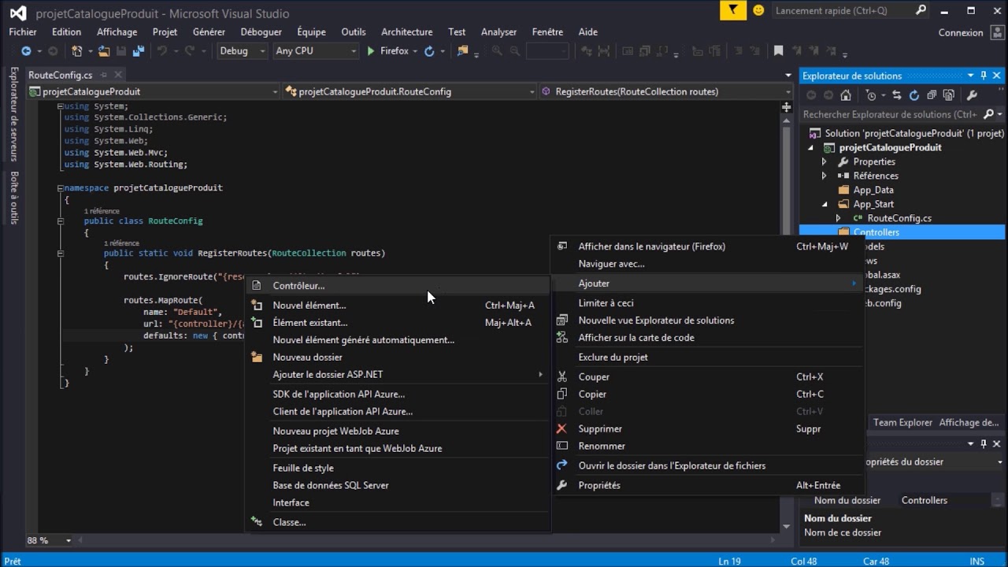Click Ouvrir le dossier dans l'Explorateur de fichiers

(708, 465)
